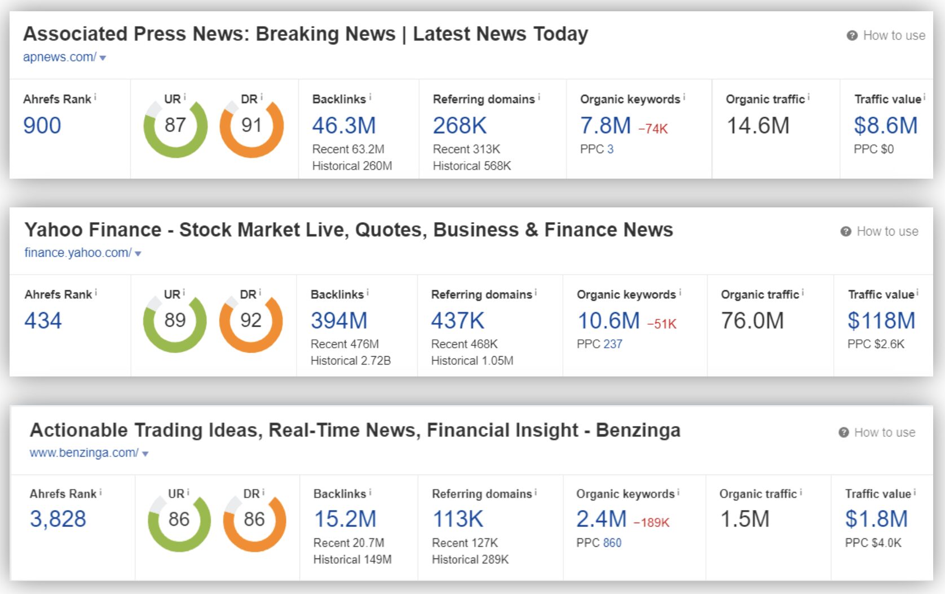945x594 pixels.
Task: Open the 437K referring domains for Yahoo Finance
Action: [x=457, y=321]
